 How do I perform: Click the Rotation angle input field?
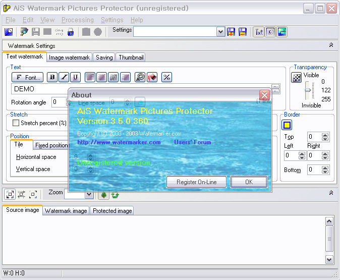point(59,102)
